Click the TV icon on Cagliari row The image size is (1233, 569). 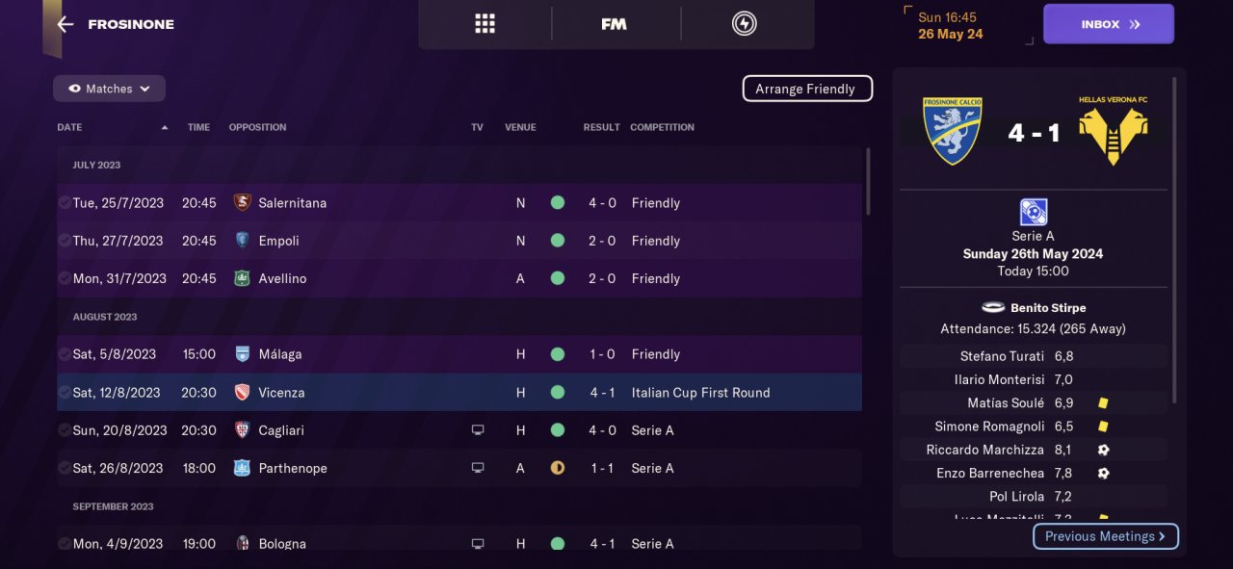point(478,430)
